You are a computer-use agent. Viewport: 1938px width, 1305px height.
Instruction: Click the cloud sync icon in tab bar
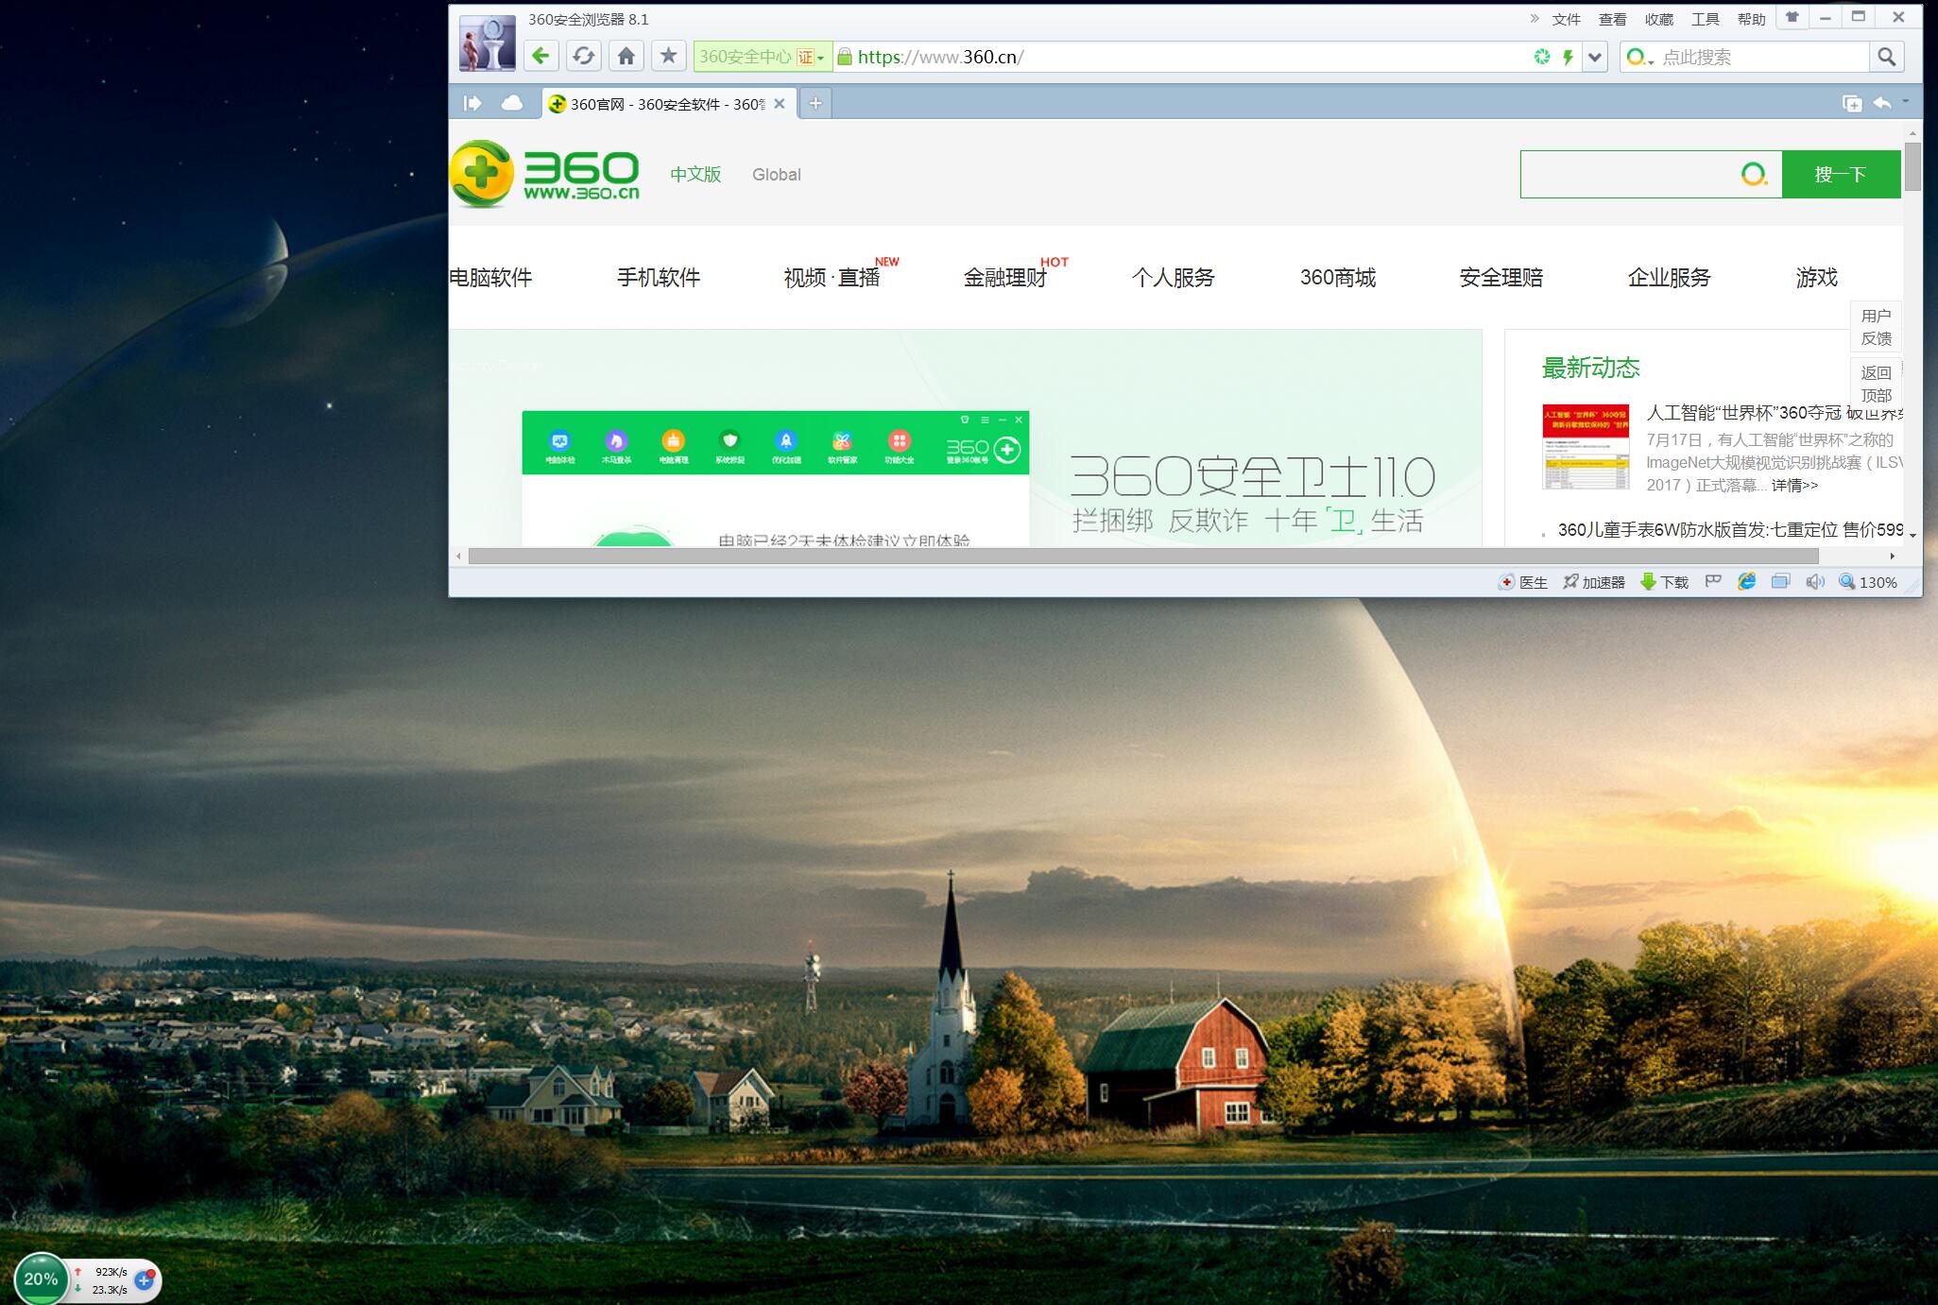(511, 103)
